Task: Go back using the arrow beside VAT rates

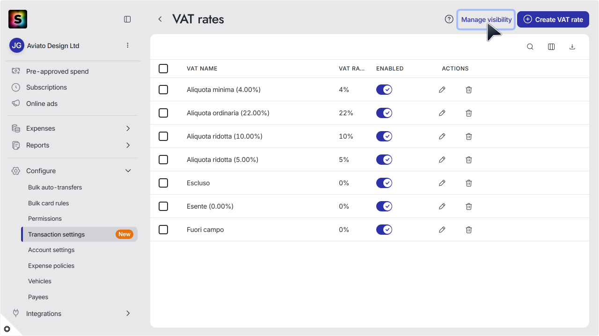Action: (x=160, y=19)
